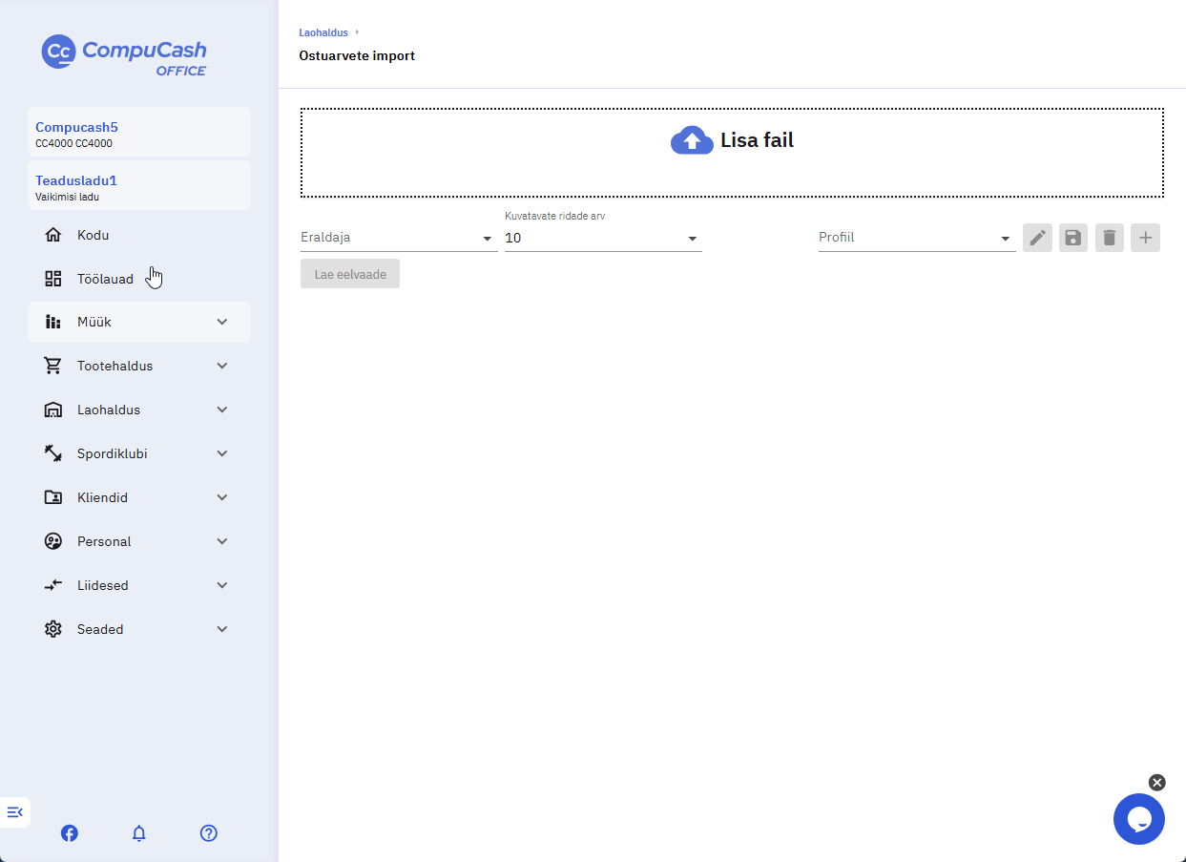Click the floppy disk save profile icon
Image resolution: width=1186 pixels, height=862 pixels.
tap(1073, 238)
